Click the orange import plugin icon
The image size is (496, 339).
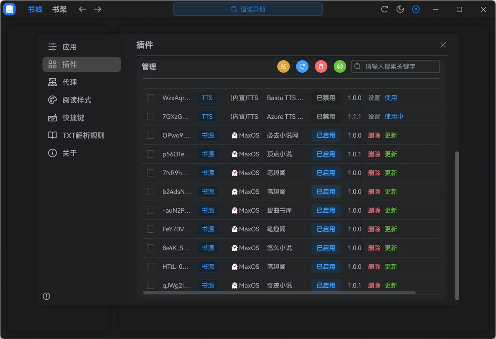coord(283,66)
